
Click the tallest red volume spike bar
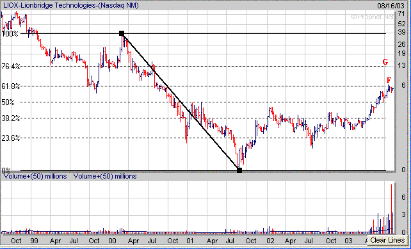click(x=391, y=209)
